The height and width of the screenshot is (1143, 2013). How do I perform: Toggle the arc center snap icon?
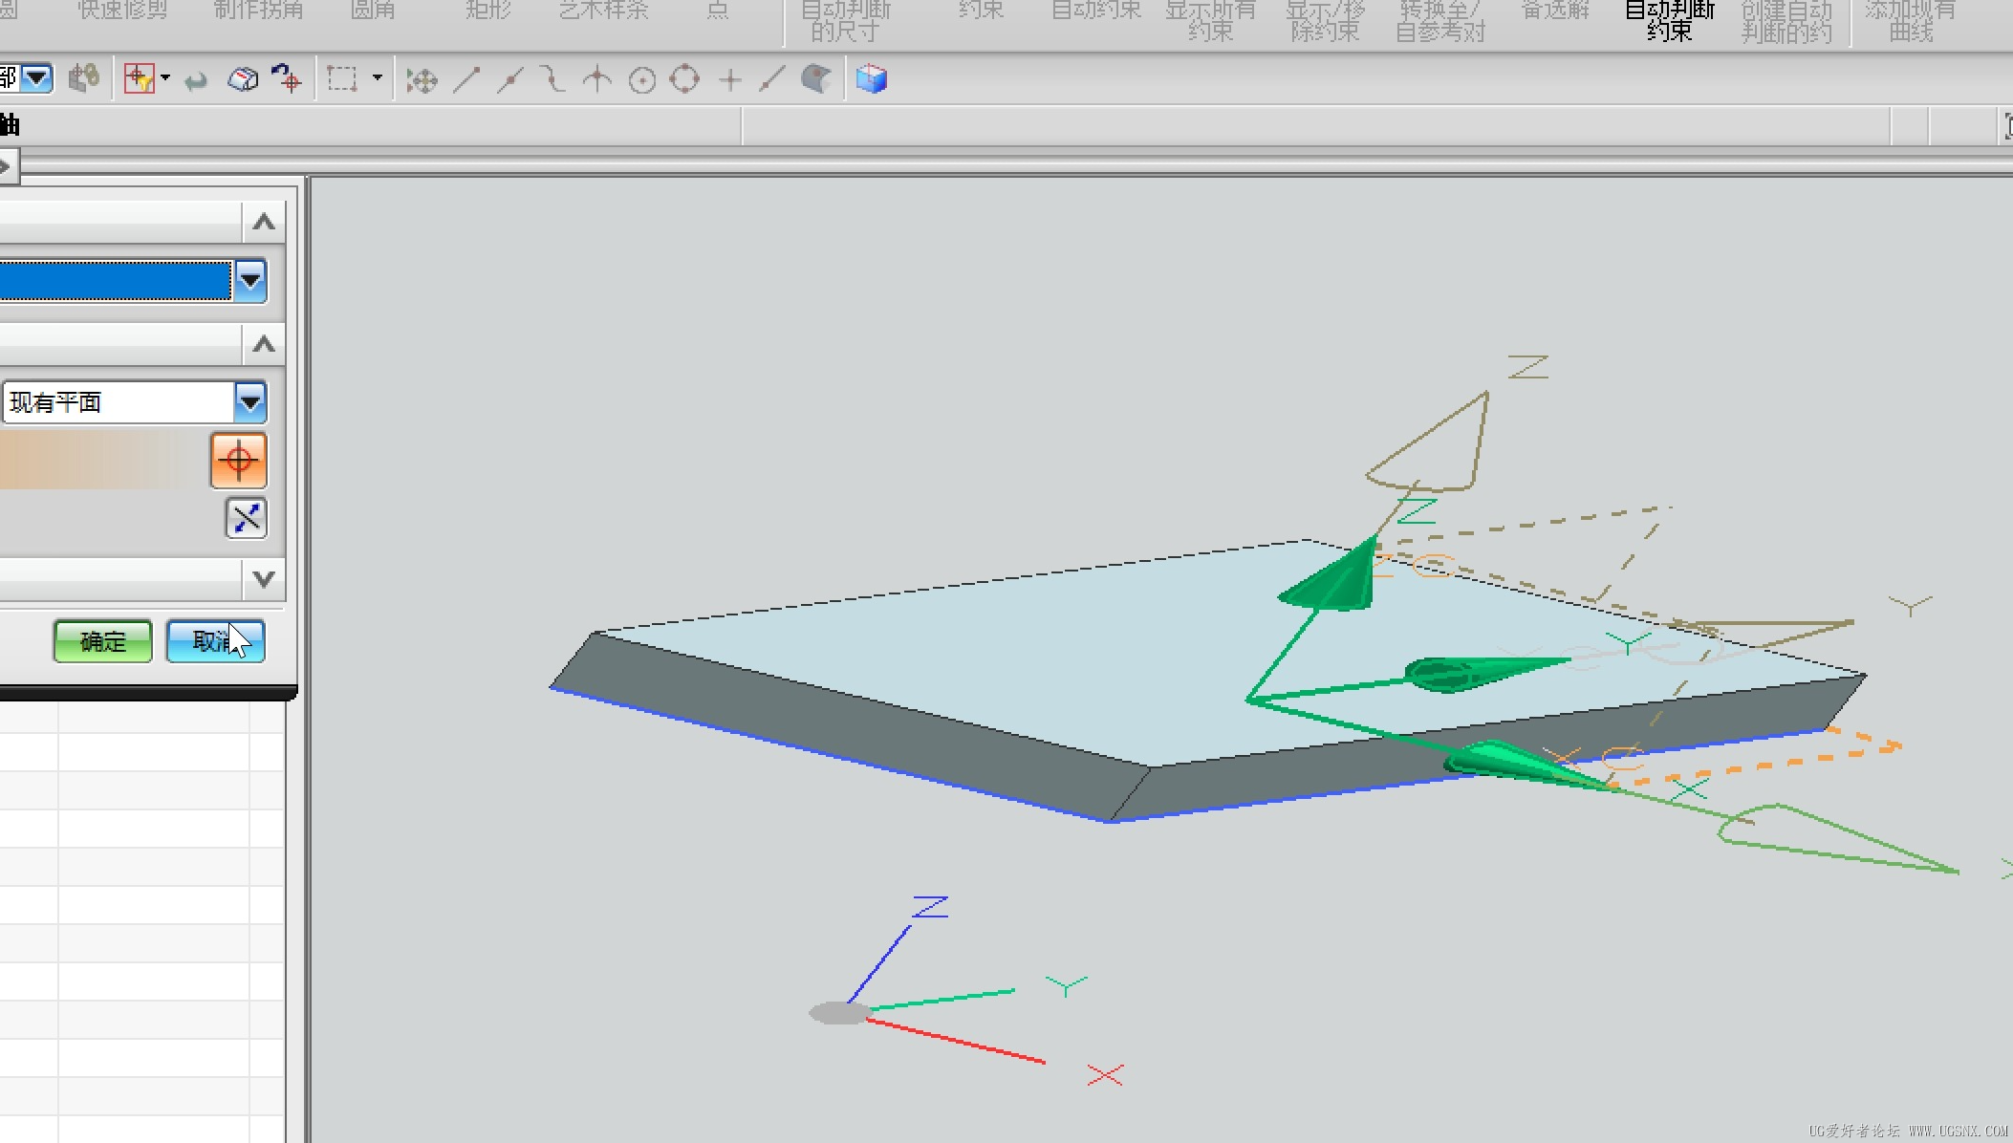point(642,80)
